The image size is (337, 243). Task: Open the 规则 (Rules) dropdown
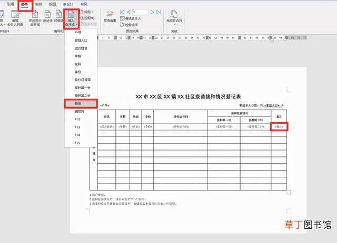87,12
